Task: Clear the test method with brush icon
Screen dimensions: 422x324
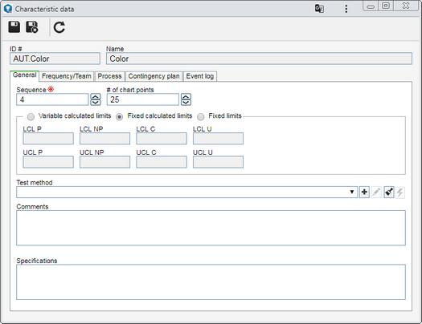Action: [389, 192]
